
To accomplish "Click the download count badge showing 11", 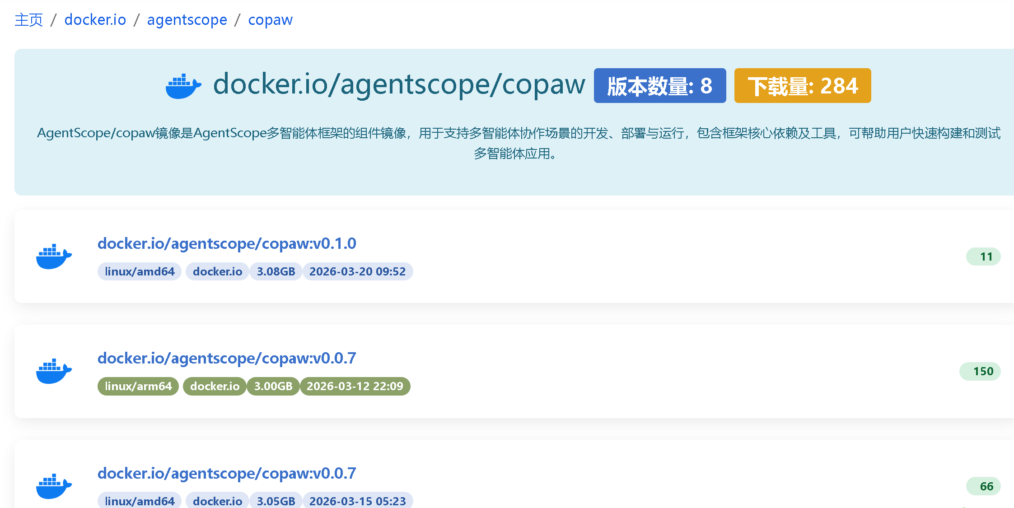I will point(983,256).
